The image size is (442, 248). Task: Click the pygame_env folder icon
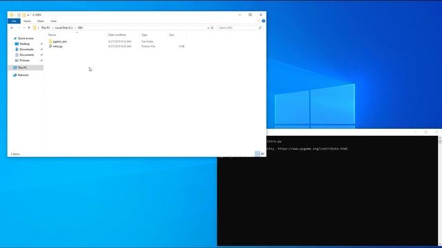pyautogui.click(x=50, y=41)
